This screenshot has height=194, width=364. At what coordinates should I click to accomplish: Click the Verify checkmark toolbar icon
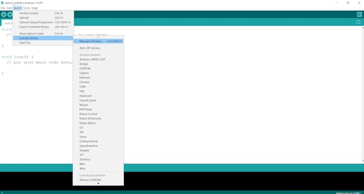(3, 15)
